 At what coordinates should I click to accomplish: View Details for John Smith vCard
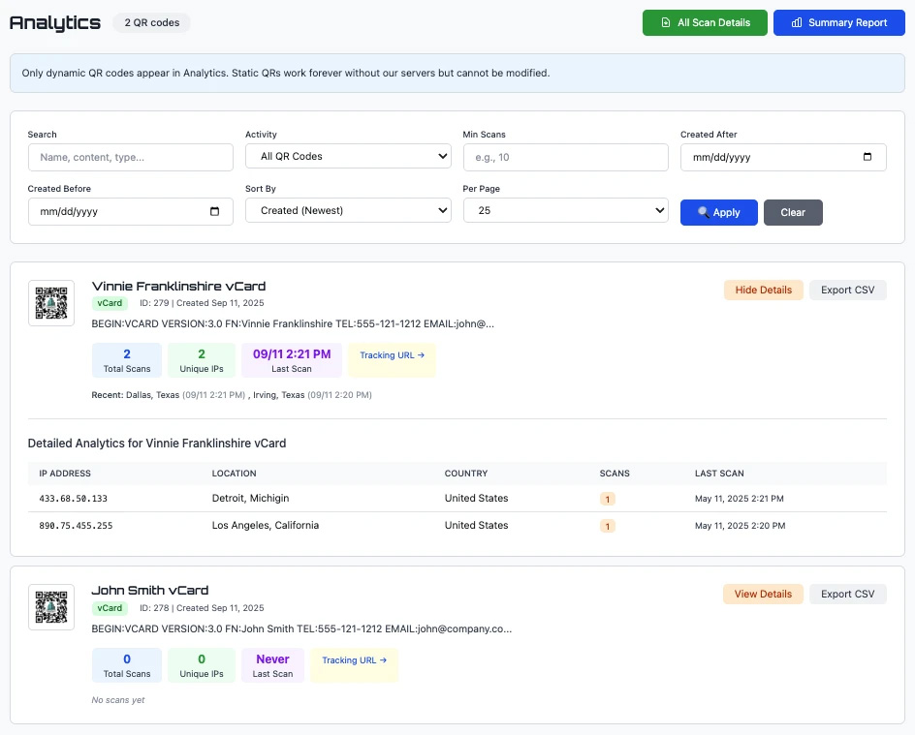pyautogui.click(x=763, y=595)
